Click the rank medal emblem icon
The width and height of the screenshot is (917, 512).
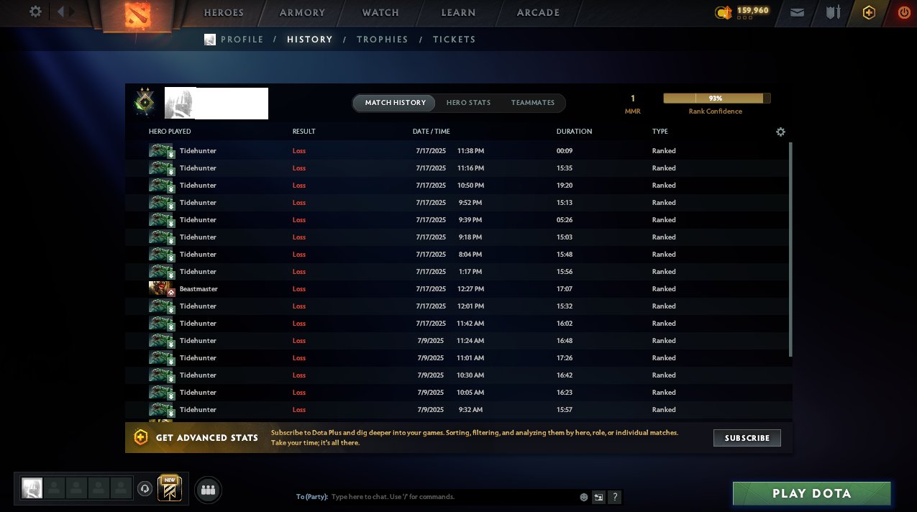pos(145,102)
